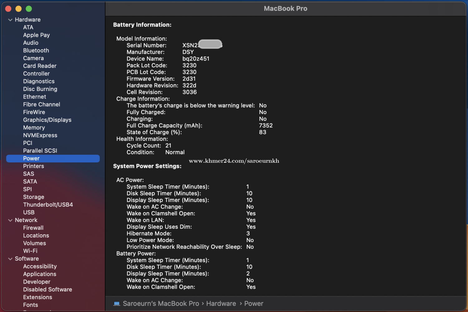
Task: Click the green full-screen window button
Action: 29,9
